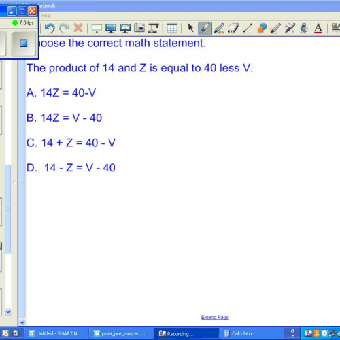Click the round white disc tray icon
340x340 pixels.
pyautogui.click(x=324, y=333)
